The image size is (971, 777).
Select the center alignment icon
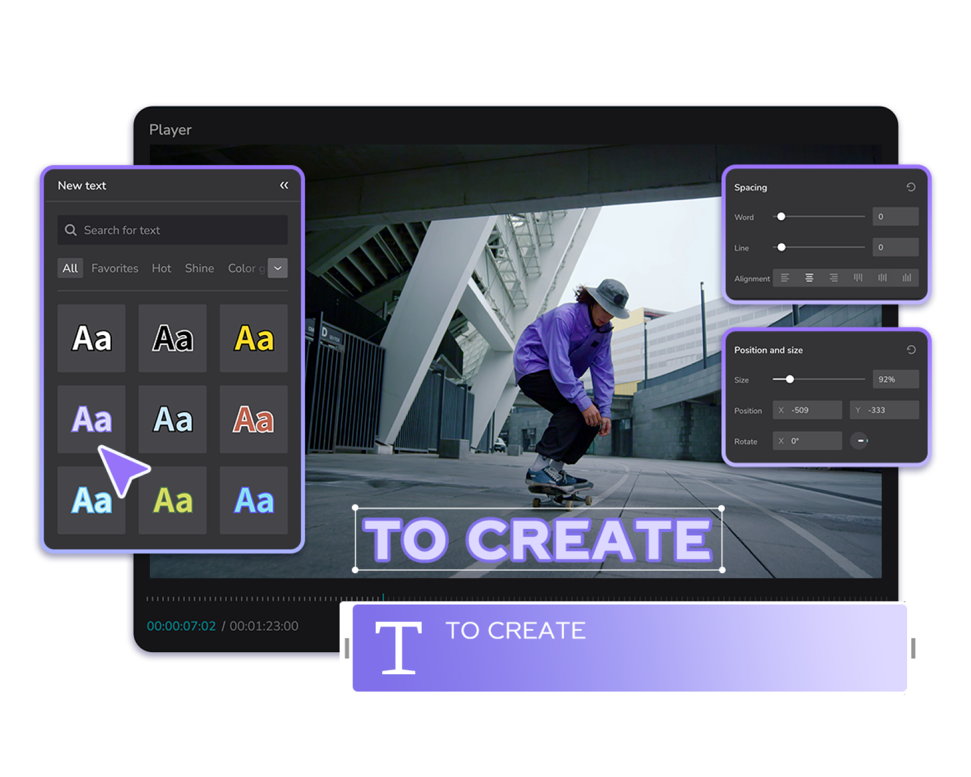tap(809, 278)
